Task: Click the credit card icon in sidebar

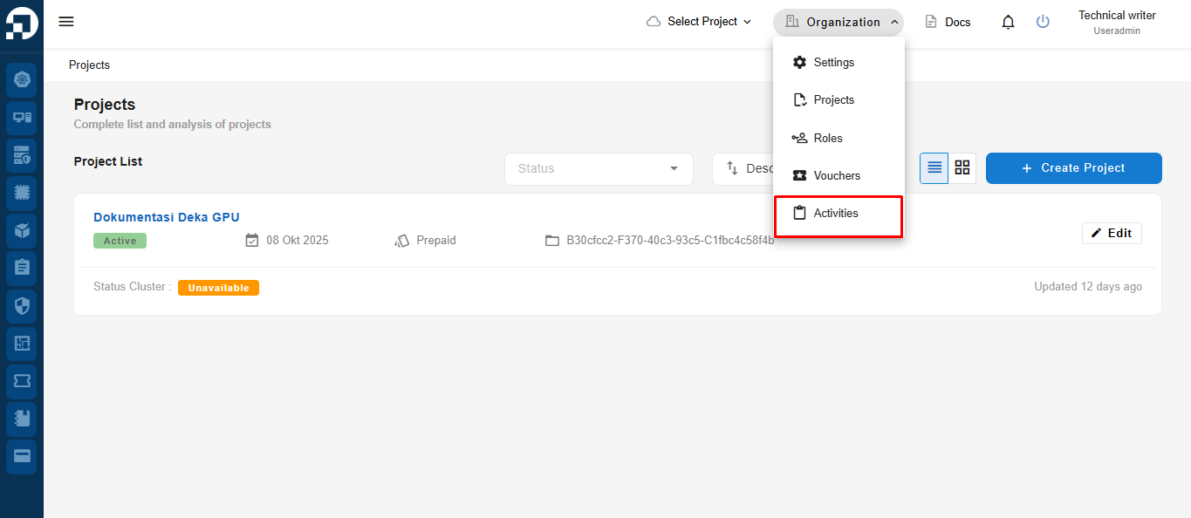Action: tap(22, 456)
